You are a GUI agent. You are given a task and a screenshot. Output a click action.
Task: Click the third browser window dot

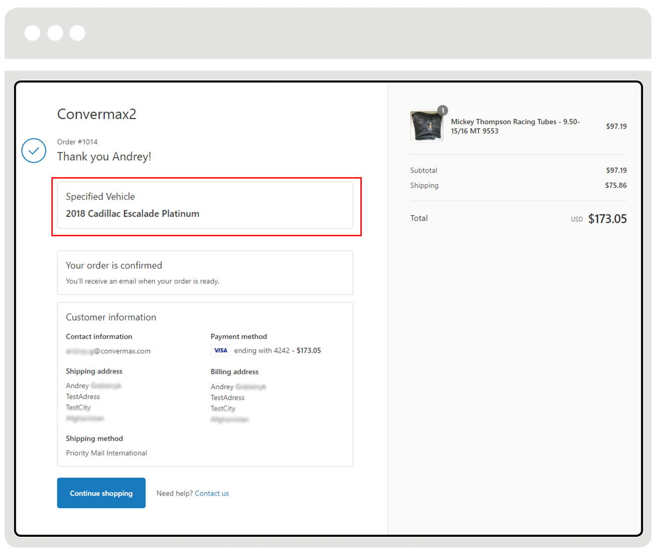click(77, 33)
